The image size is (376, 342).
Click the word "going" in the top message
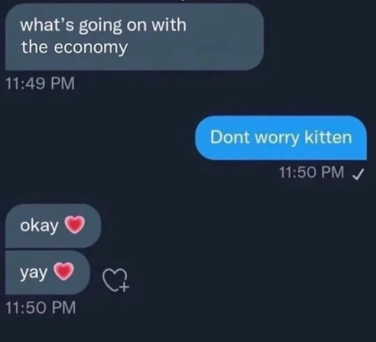(101, 26)
